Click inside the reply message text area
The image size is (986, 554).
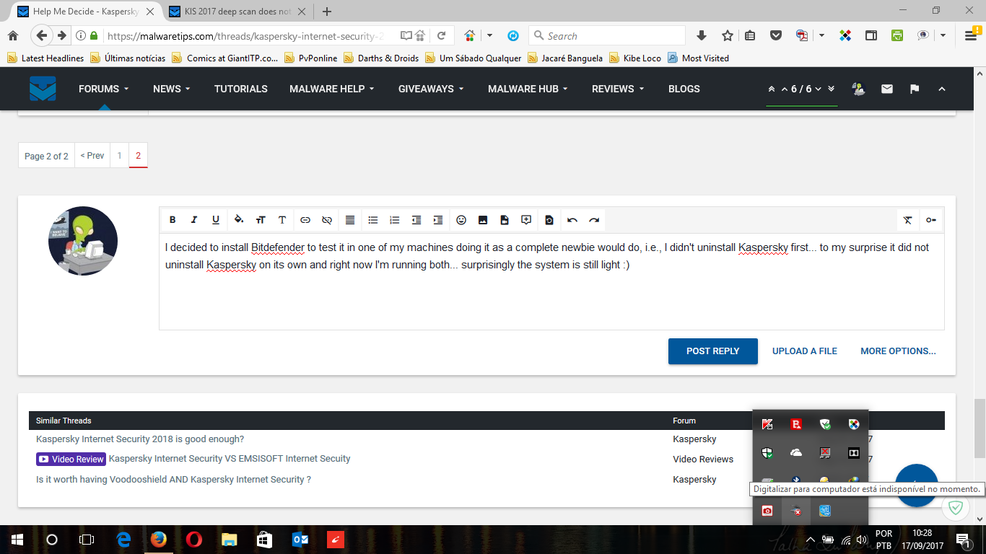(x=551, y=281)
